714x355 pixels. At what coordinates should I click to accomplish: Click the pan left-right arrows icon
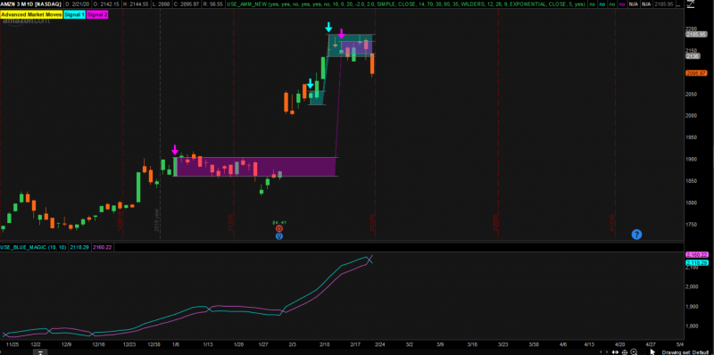coord(604,352)
